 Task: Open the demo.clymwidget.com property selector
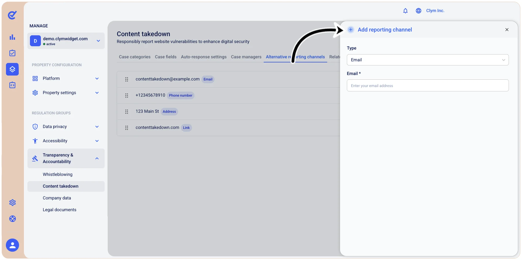(x=66, y=41)
